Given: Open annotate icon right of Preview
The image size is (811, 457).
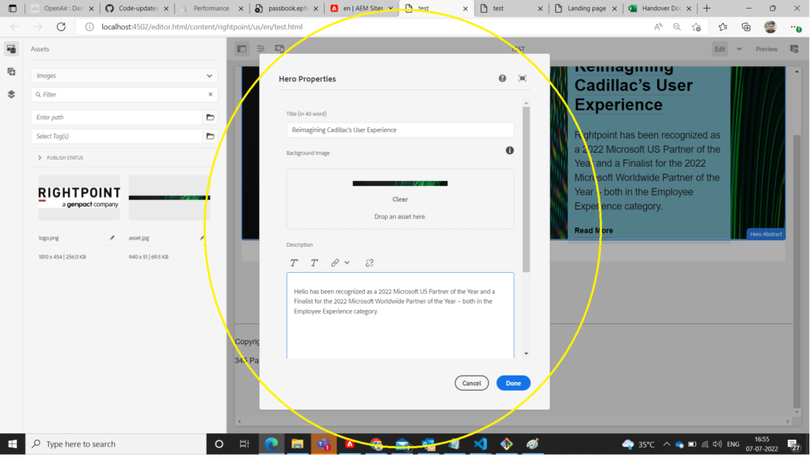Looking at the screenshot, I should click(x=794, y=49).
